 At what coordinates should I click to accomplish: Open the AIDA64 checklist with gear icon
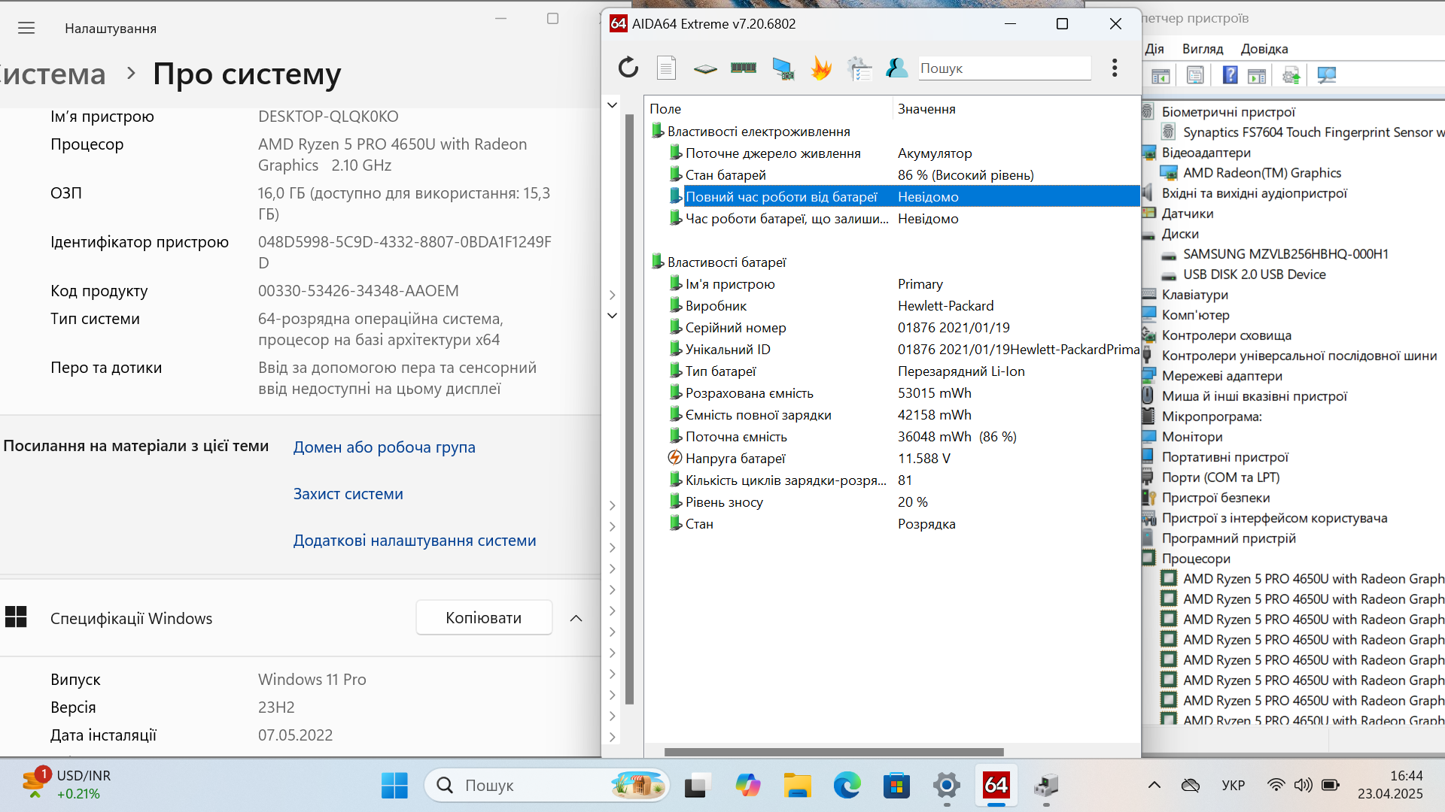859,68
